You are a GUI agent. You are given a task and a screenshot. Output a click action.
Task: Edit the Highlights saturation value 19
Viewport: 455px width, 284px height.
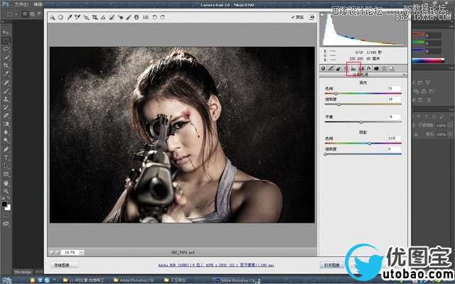pos(395,99)
